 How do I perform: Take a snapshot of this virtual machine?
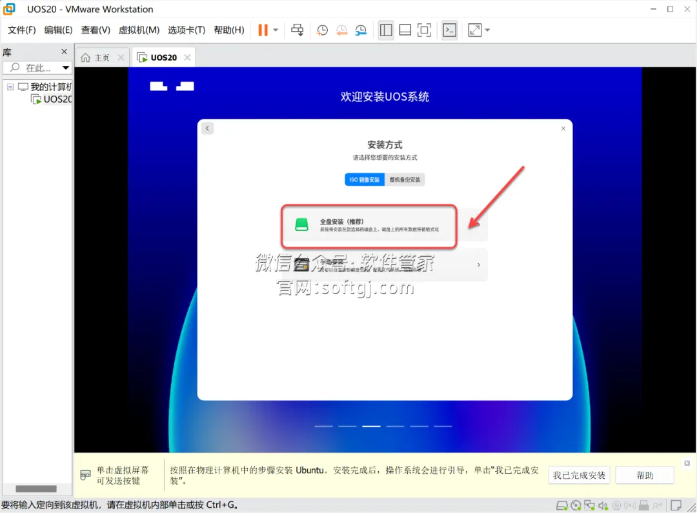pos(322,30)
